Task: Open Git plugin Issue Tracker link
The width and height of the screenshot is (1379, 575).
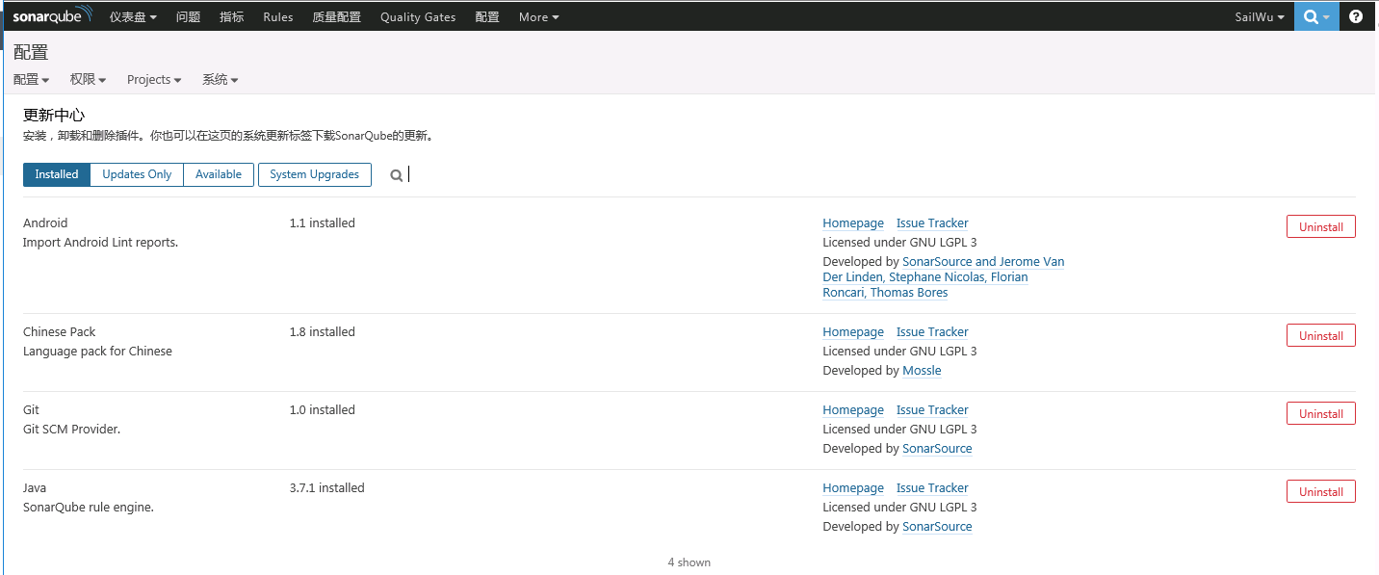Action: 932,410
